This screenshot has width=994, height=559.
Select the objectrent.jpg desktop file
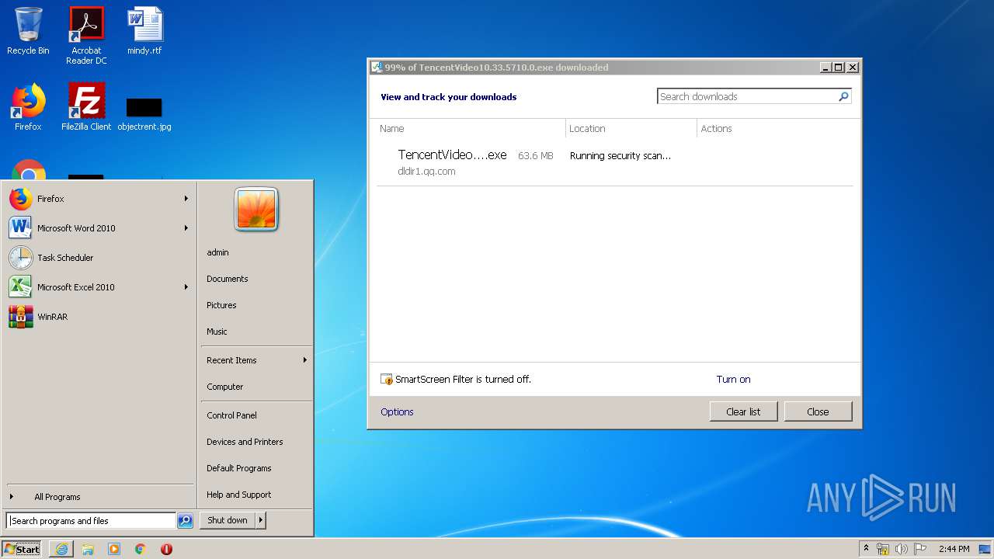[144, 115]
